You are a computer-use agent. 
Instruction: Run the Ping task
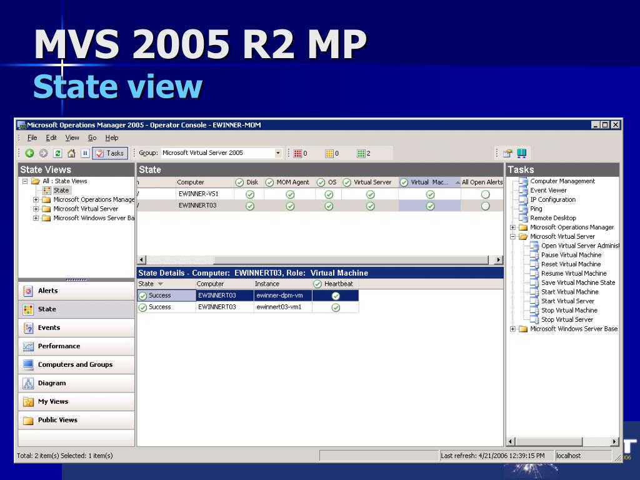click(x=536, y=209)
